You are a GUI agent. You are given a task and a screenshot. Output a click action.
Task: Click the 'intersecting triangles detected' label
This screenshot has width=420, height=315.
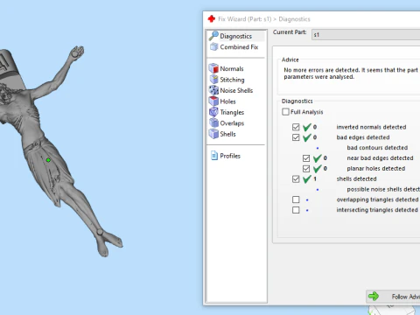(377, 210)
